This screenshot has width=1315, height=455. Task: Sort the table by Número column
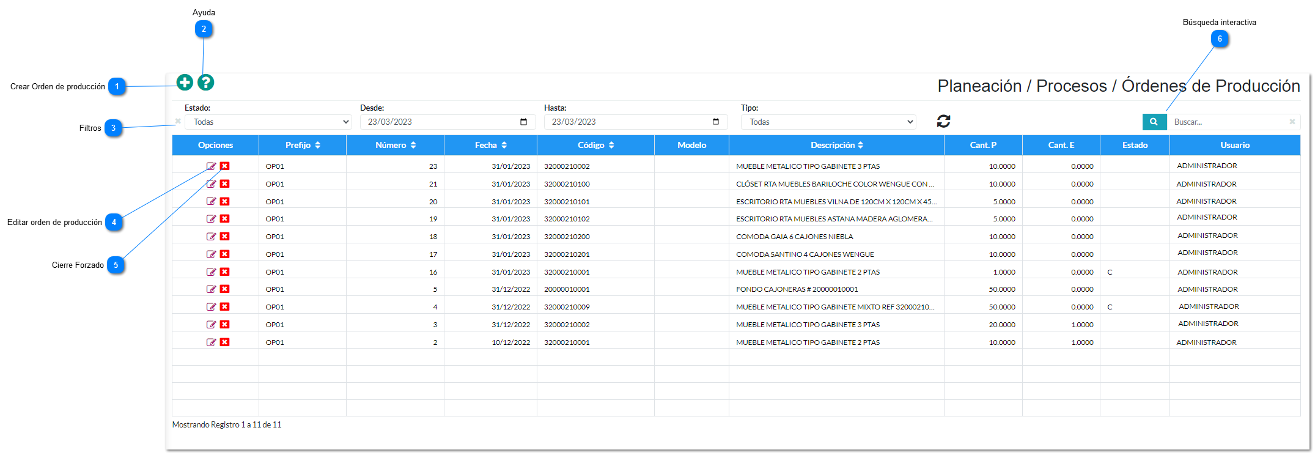[x=396, y=145]
